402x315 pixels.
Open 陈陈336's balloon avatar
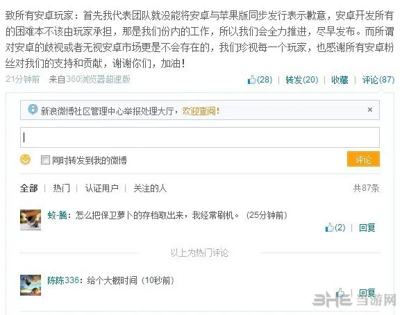pos(31,285)
